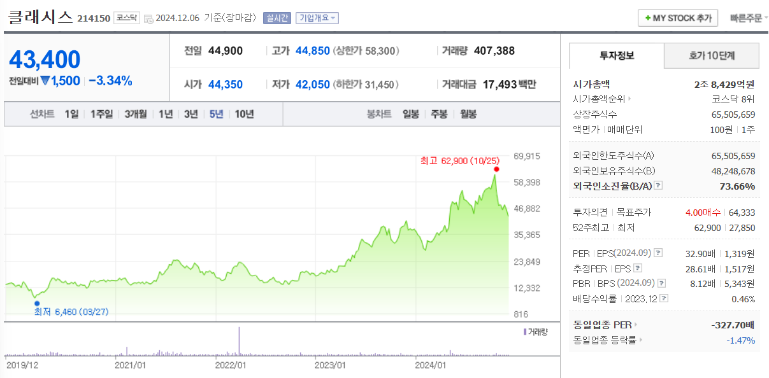Click the 외국인보유주식수 value 48,248,678
Viewport: 769px width, 378px height.
[x=733, y=171]
